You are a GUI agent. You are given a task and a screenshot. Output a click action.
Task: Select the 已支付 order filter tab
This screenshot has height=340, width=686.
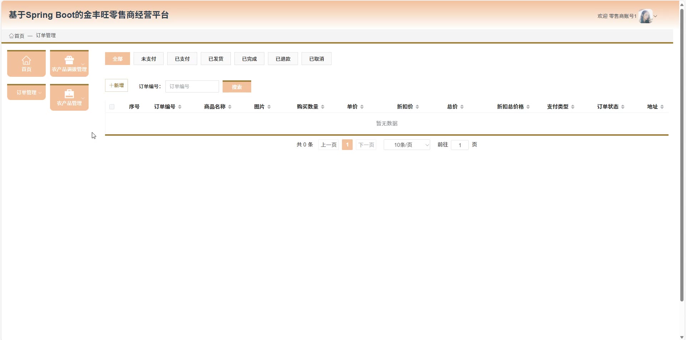tap(182, 59)
